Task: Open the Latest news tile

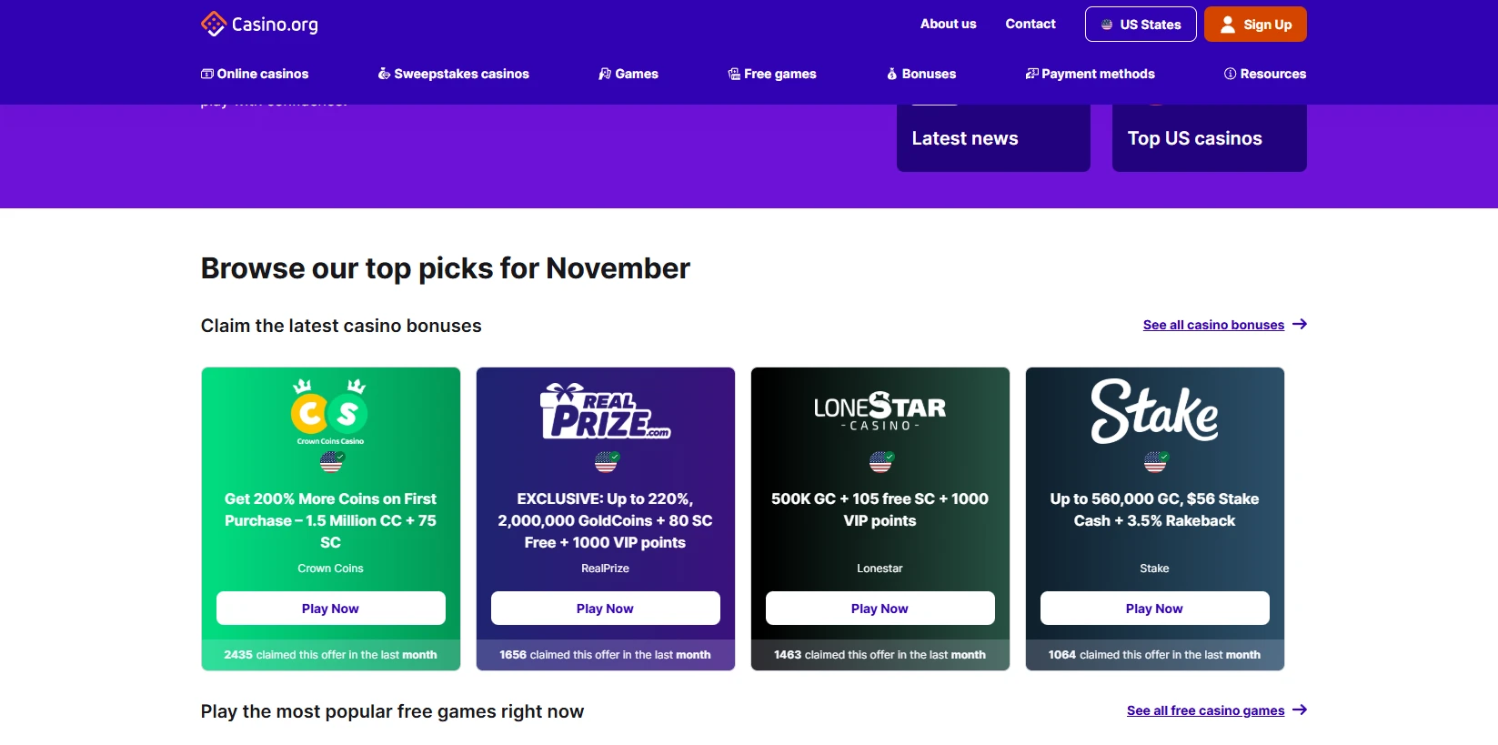Action: pos(993,138)
